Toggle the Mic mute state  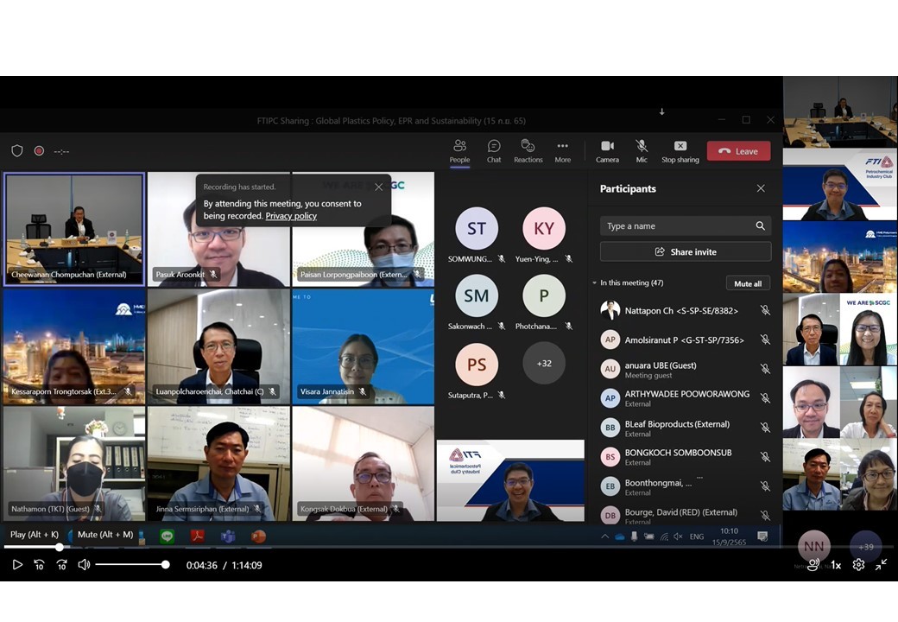pos(642,150)
